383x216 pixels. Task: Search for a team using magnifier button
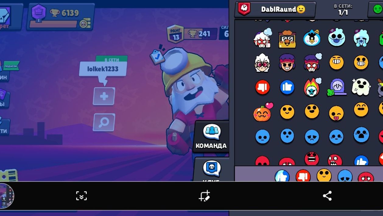[x=104, y=122]
